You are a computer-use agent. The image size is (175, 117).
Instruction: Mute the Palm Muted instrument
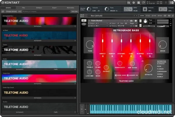140,26
